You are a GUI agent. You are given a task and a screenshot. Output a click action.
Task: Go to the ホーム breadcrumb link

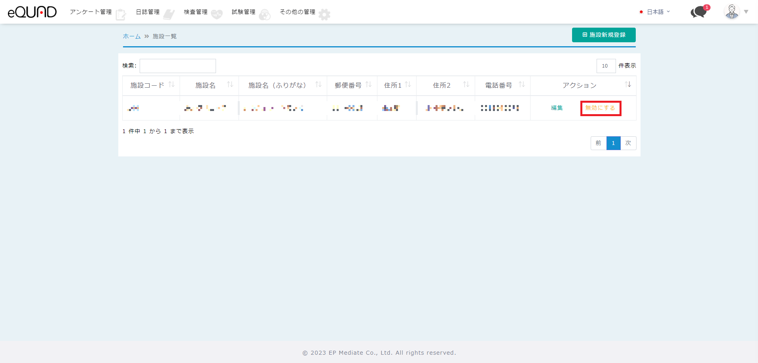132,36
